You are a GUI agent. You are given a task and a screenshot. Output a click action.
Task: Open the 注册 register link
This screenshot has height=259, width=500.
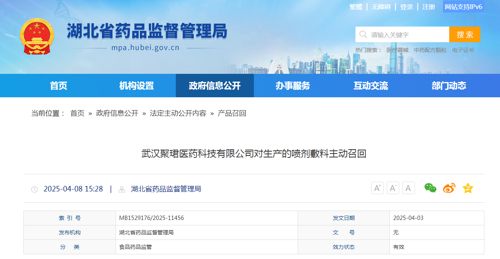[429, 7]
